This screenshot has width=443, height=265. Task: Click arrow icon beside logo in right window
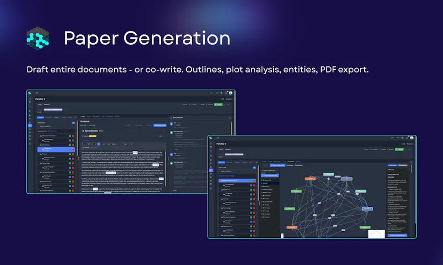point(218,138)
